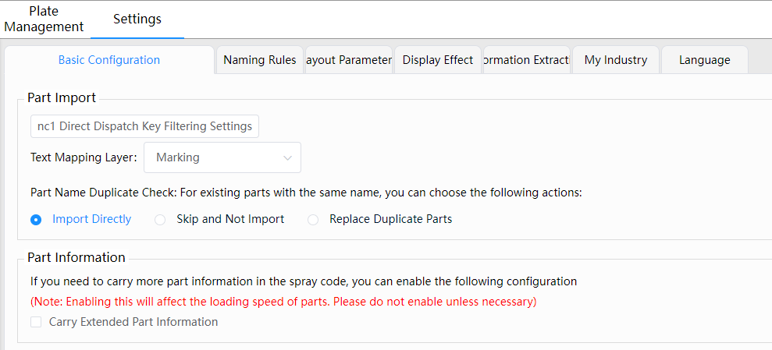This screenshot has height=350, width=772.
Task: Click the Carry Extended Part Information label
Action: [133, 322]
